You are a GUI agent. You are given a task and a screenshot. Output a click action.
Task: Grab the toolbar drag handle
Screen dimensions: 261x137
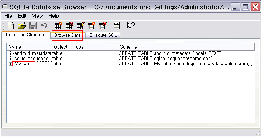4,25
